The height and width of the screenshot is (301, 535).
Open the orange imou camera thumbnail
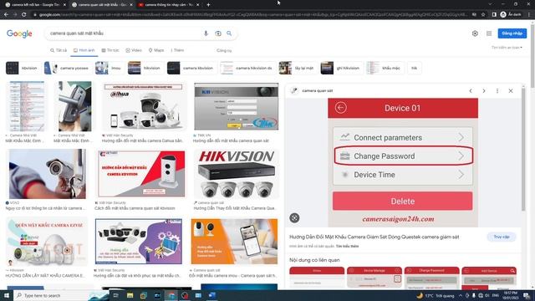[234, 242]
